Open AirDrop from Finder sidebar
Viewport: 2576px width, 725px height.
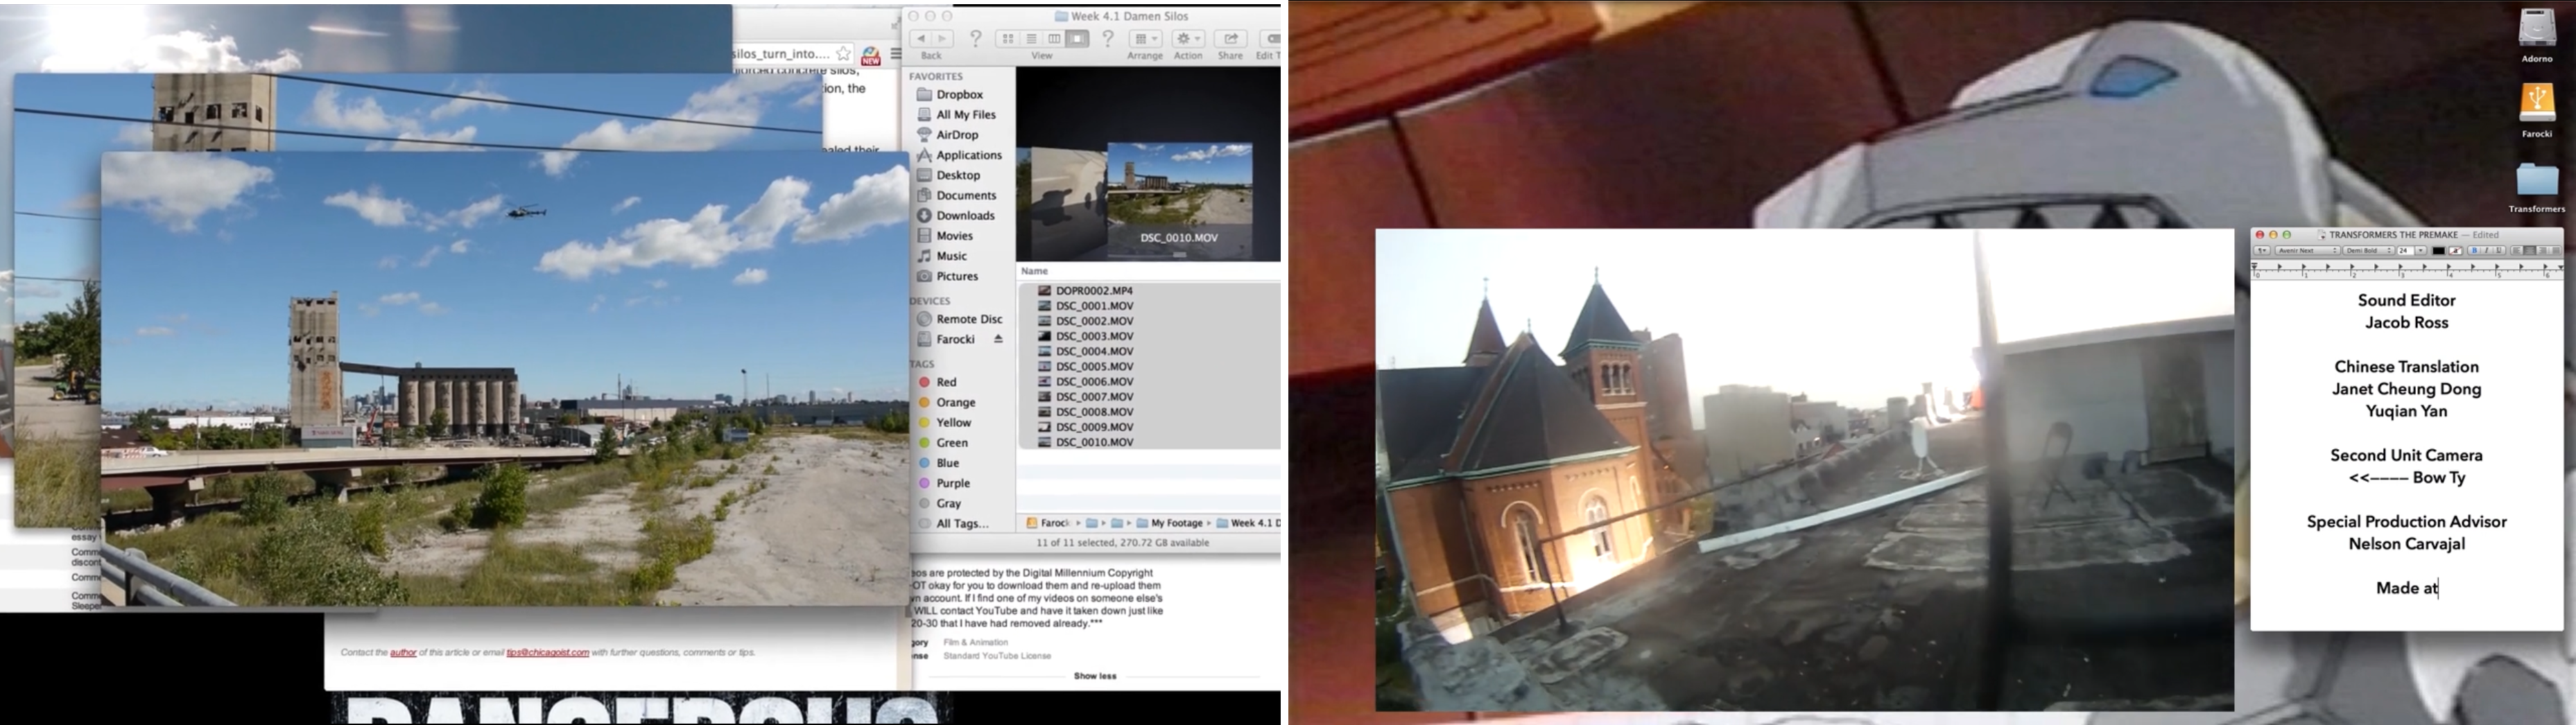956,135
